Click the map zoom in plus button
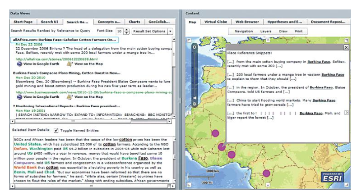 tap(194, 47)
